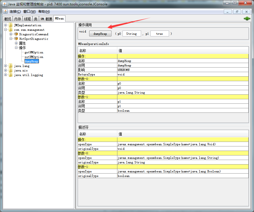Select the 操作 tree label
The width and height of the screenshot is (254, 212).
(x=22, y=48)
